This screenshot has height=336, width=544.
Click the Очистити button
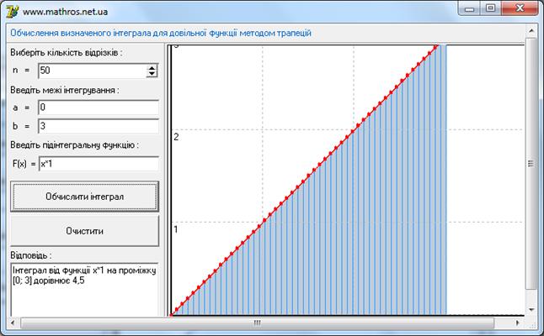[85, 231]
